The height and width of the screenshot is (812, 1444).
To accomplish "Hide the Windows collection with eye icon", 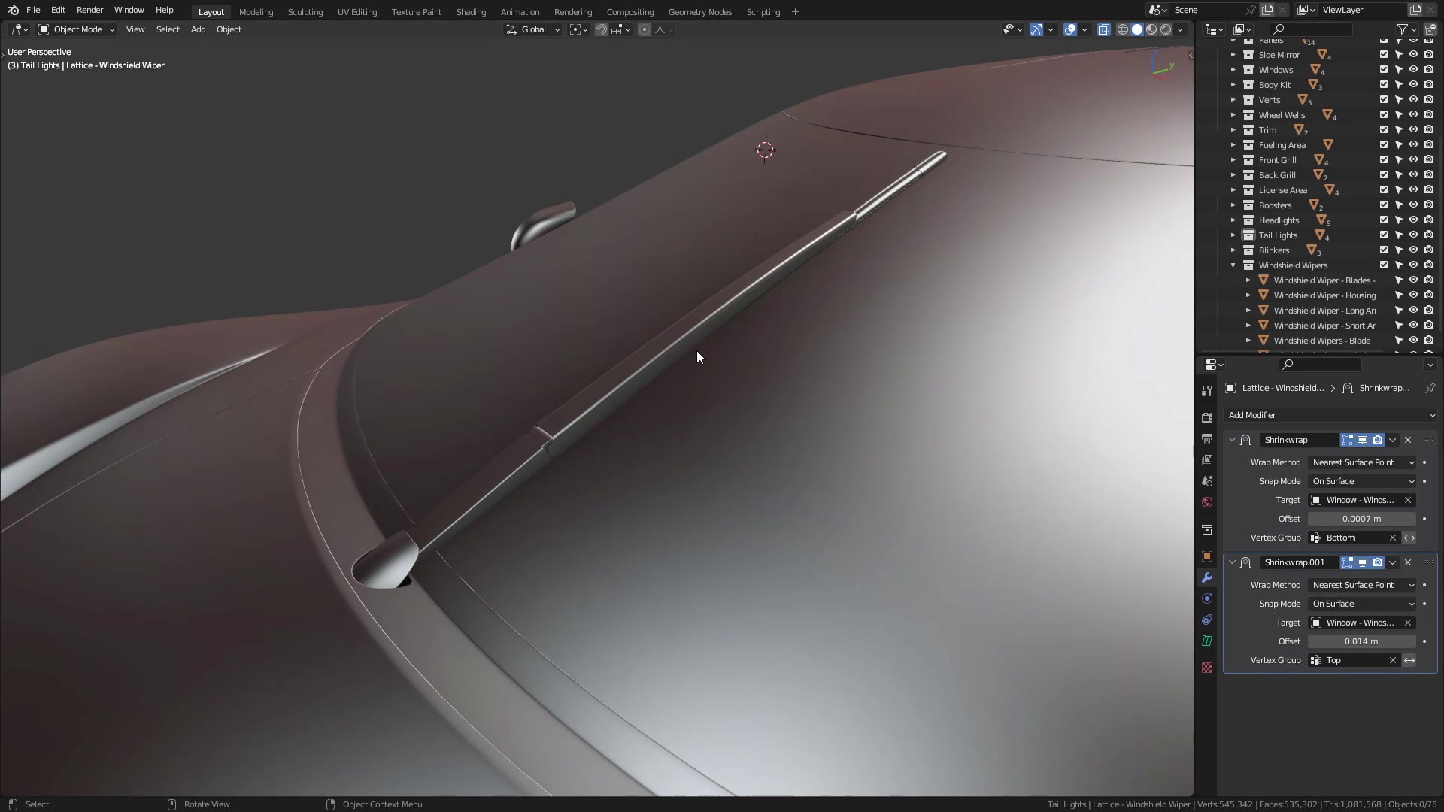I will (1413, 70).
